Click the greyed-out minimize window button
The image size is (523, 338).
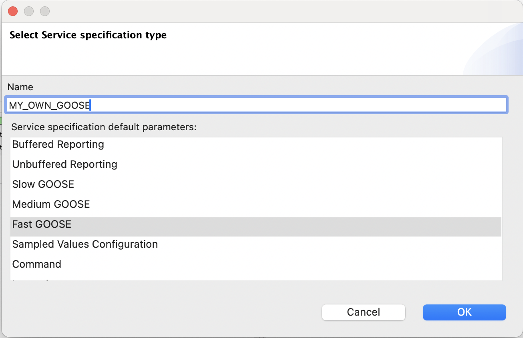coord(29,11)
